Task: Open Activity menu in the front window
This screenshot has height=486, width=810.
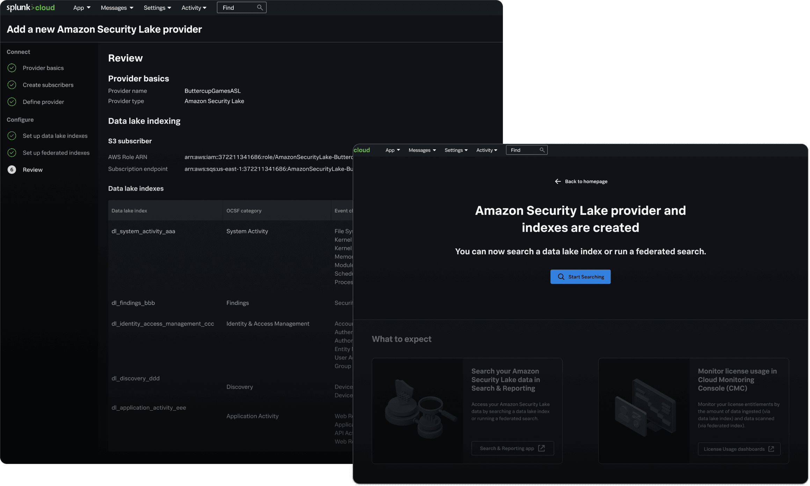Action: tap(487, 150)
